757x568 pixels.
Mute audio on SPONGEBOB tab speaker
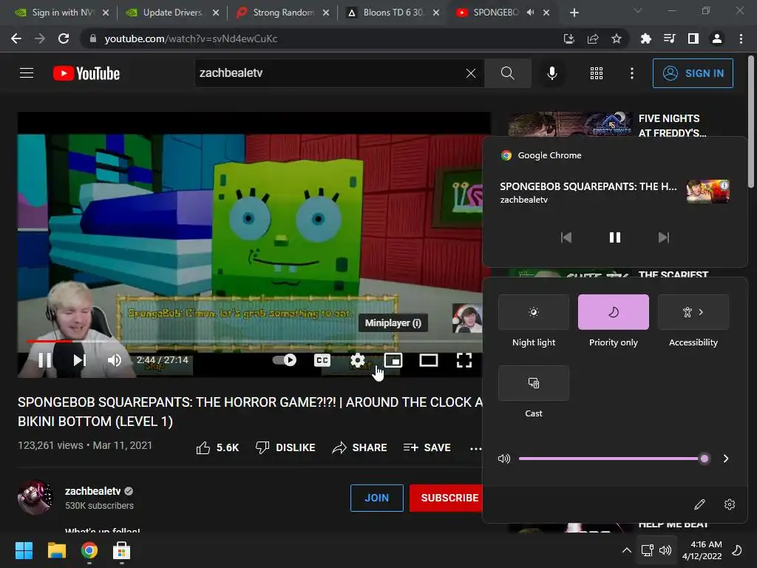530,13
